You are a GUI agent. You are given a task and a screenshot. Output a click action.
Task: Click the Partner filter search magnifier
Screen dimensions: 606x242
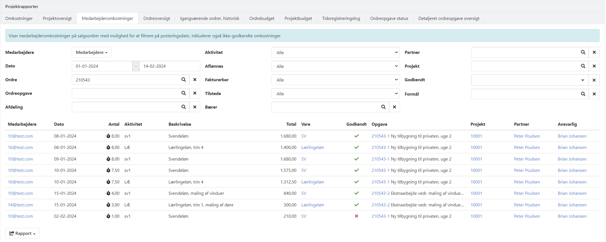(583, 52)
